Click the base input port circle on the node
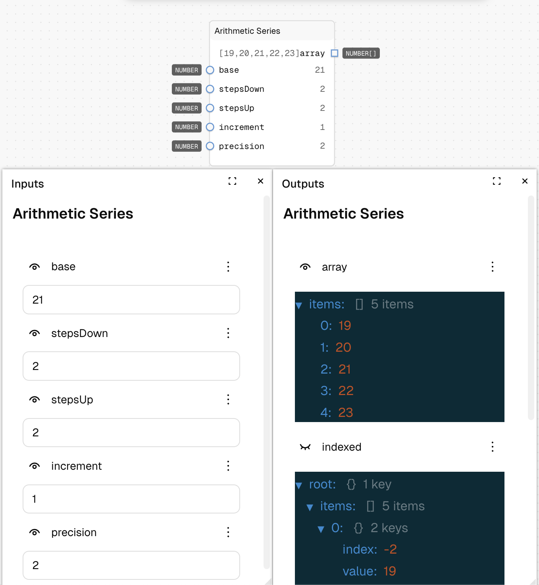The height and width of the screenshot is (585, 539). pos(210,70)
